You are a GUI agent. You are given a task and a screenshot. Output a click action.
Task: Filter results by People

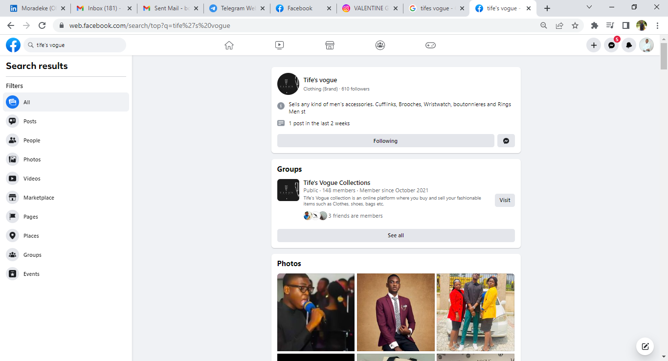(x=67, y=140)
